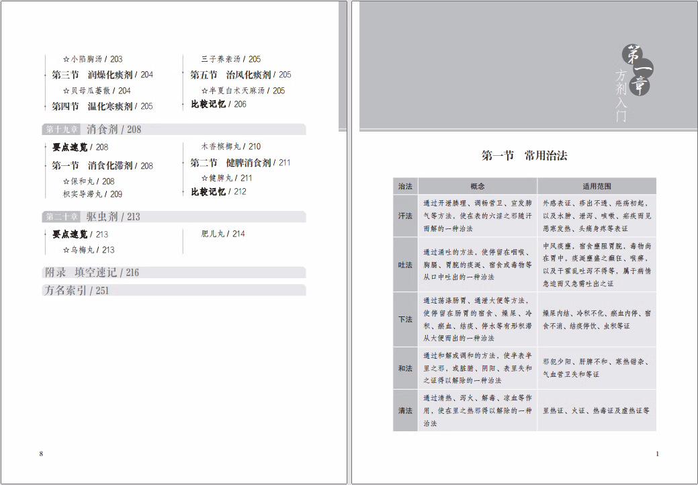Screen dimensions: 698x485
Task: Go to 第二节 健脾消食剂 entry
Action: pyautogui.click(x=240, y=163)
